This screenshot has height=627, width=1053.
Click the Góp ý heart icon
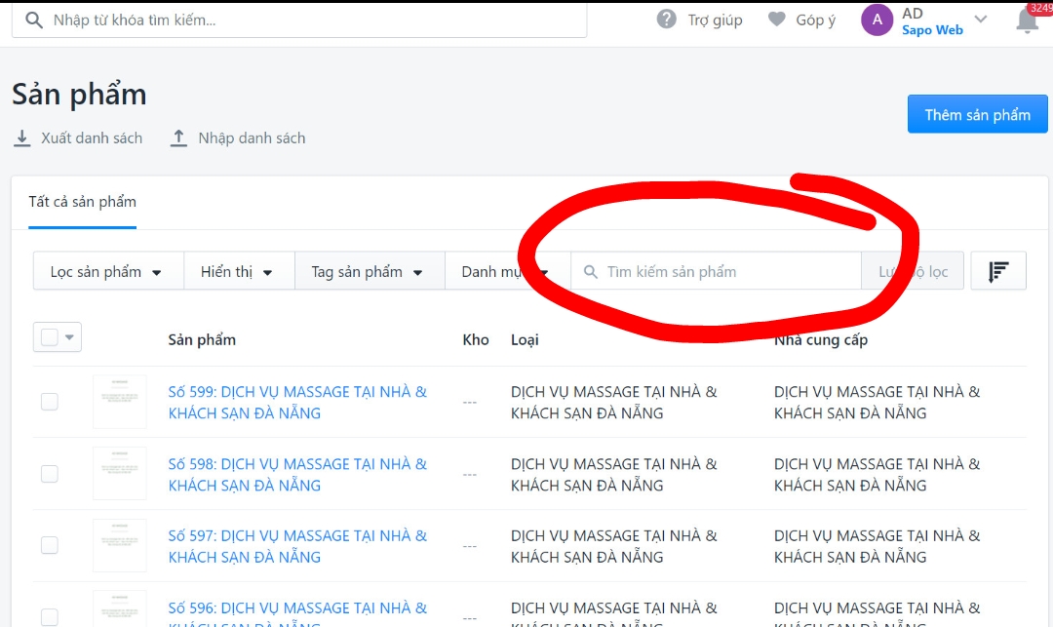coord(777,20)
